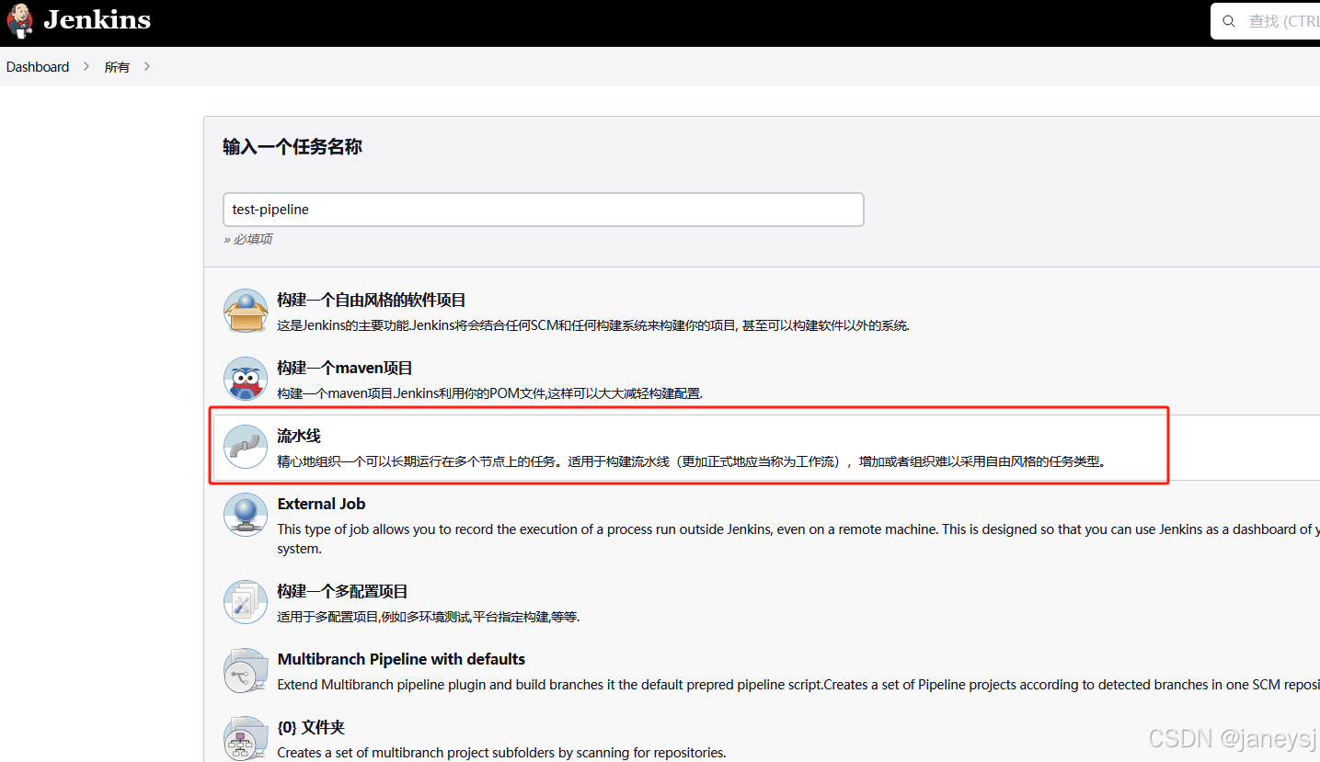
Task: Click the 流水线 pipeline arrow icon
Action: pyautogui.click(x=245, y=445)
